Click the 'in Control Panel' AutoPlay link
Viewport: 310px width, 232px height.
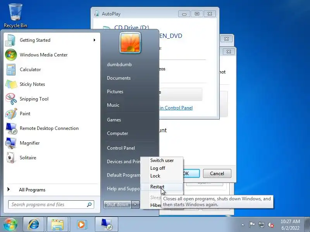pos(176,108)
